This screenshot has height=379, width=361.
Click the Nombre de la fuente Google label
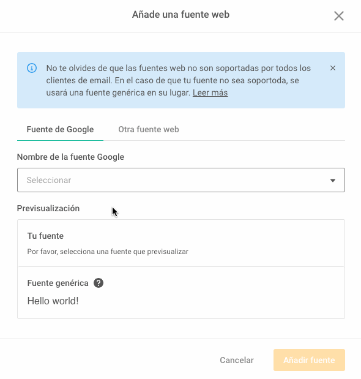[70, 157]
